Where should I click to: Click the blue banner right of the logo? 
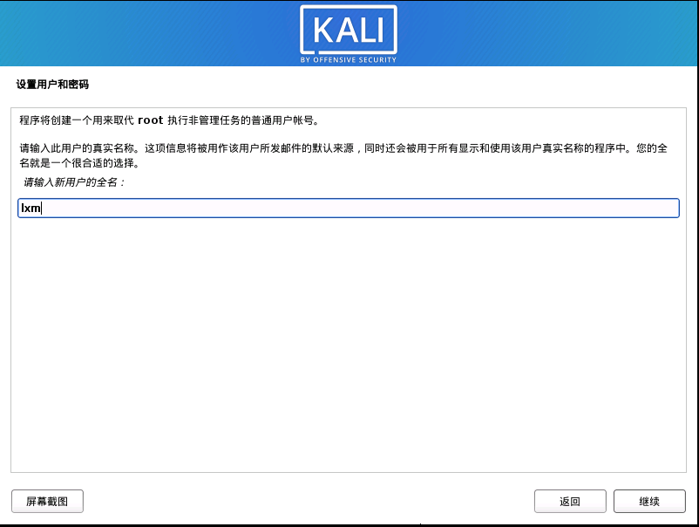coord(547,33)
